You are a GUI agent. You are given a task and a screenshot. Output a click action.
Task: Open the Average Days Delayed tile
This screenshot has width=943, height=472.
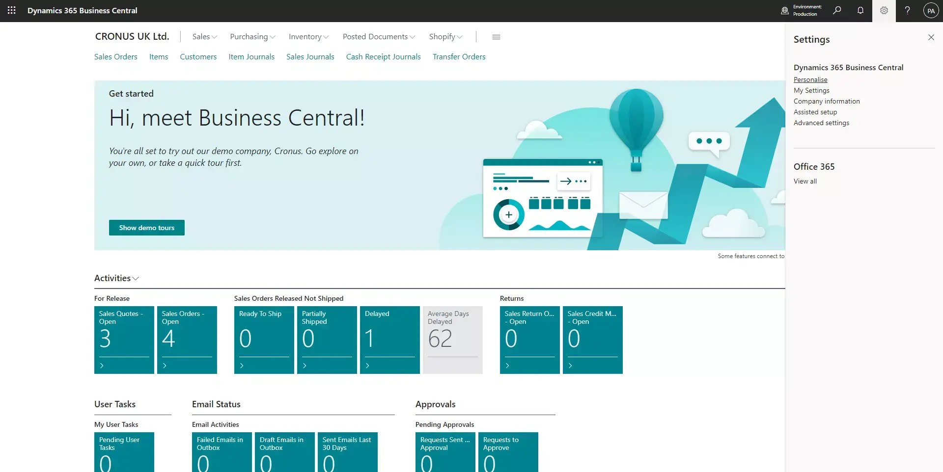click(x=453, y=340)
